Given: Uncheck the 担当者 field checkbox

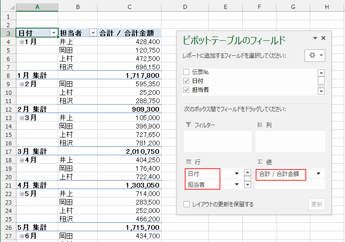Looking at the screenshot, I should click(x=186, y=90).
